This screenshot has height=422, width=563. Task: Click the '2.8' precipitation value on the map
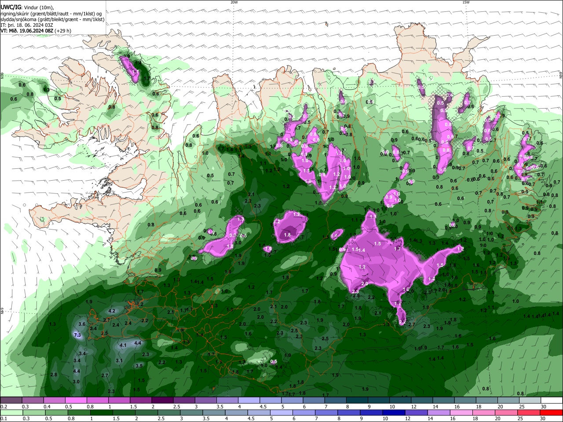pos(54,375)
